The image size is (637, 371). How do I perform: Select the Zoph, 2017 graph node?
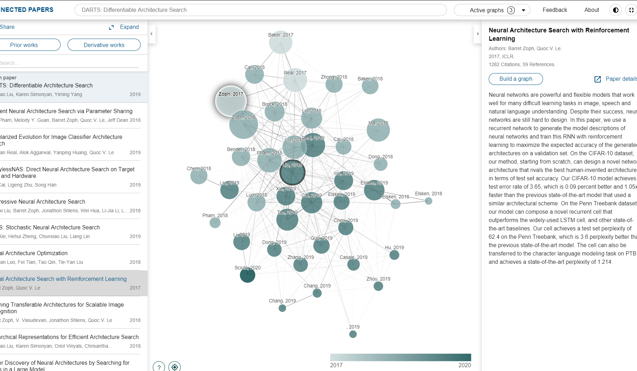(x=231, y=101)
